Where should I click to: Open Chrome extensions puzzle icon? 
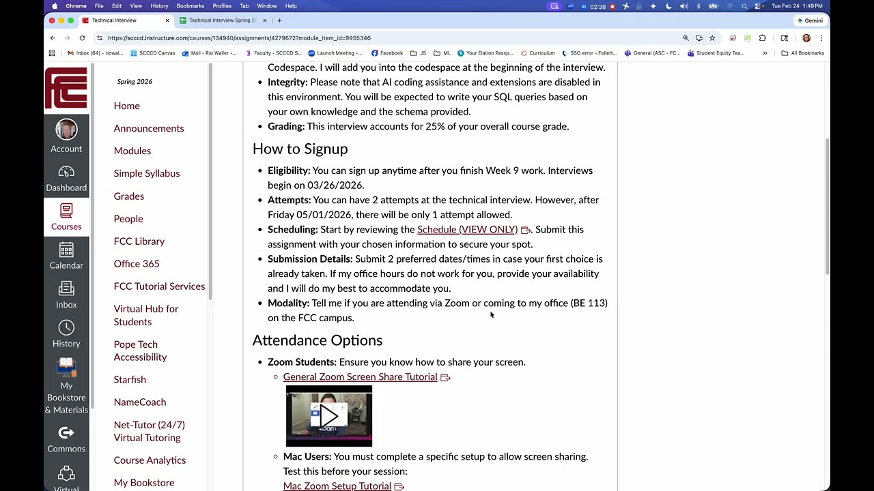point(763,38)
